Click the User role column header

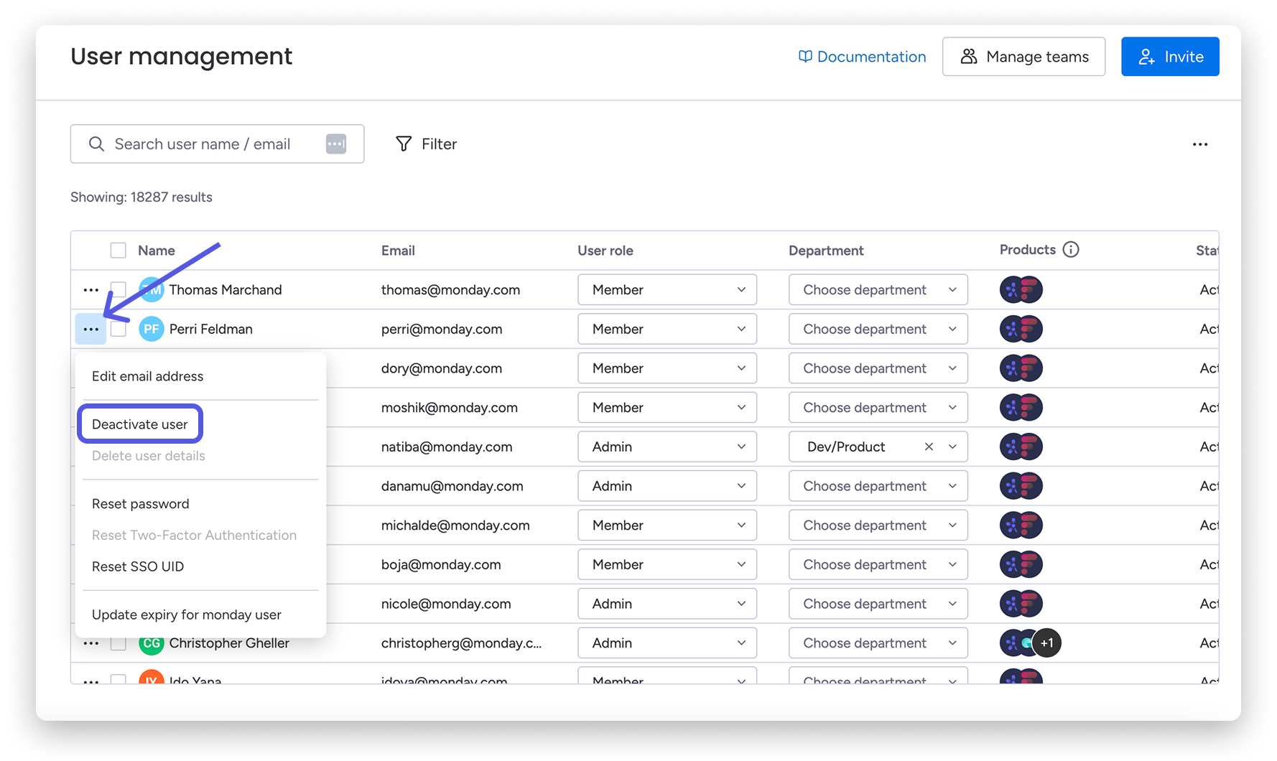[605, 251]
